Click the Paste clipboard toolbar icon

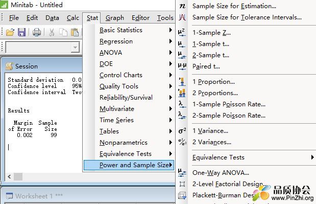(75, 32)
